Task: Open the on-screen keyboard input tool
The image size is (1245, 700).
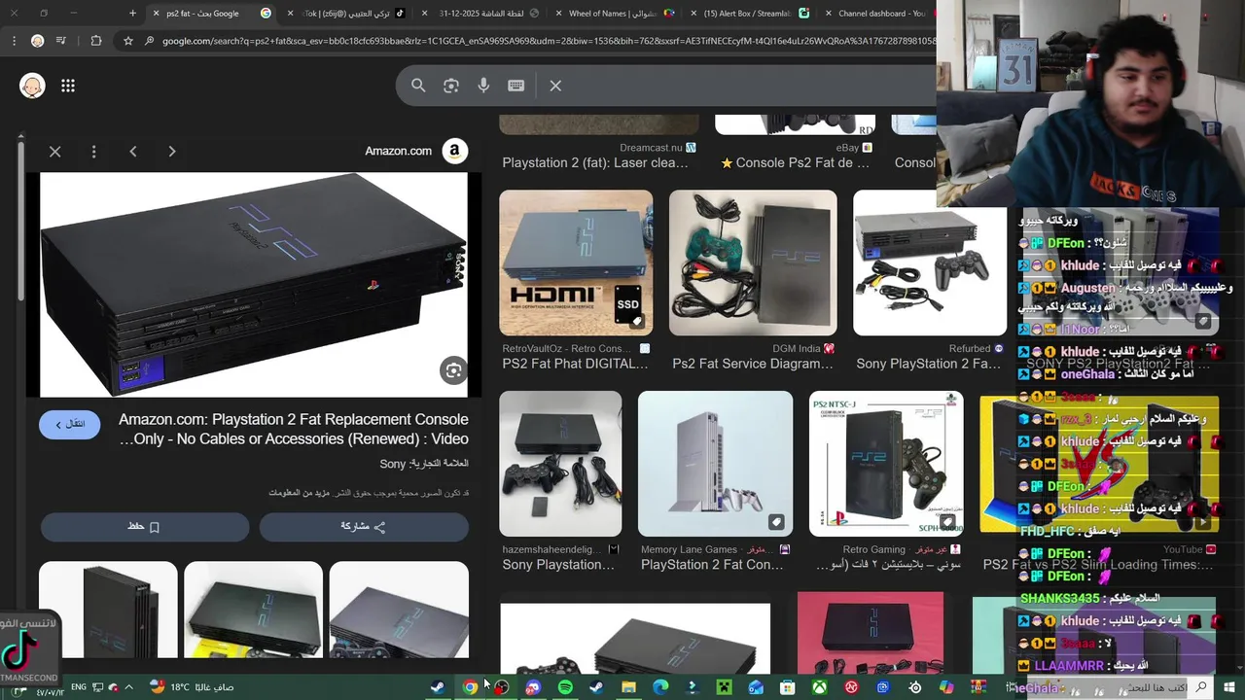Action: (x=516, y=86)
